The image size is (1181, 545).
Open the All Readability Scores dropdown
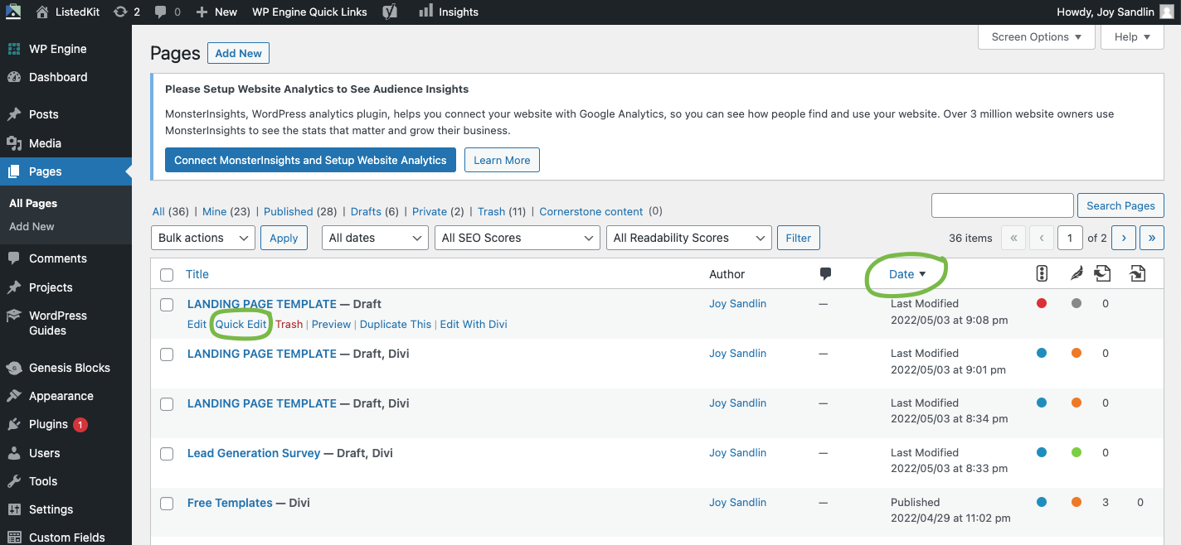click(689, 238)
